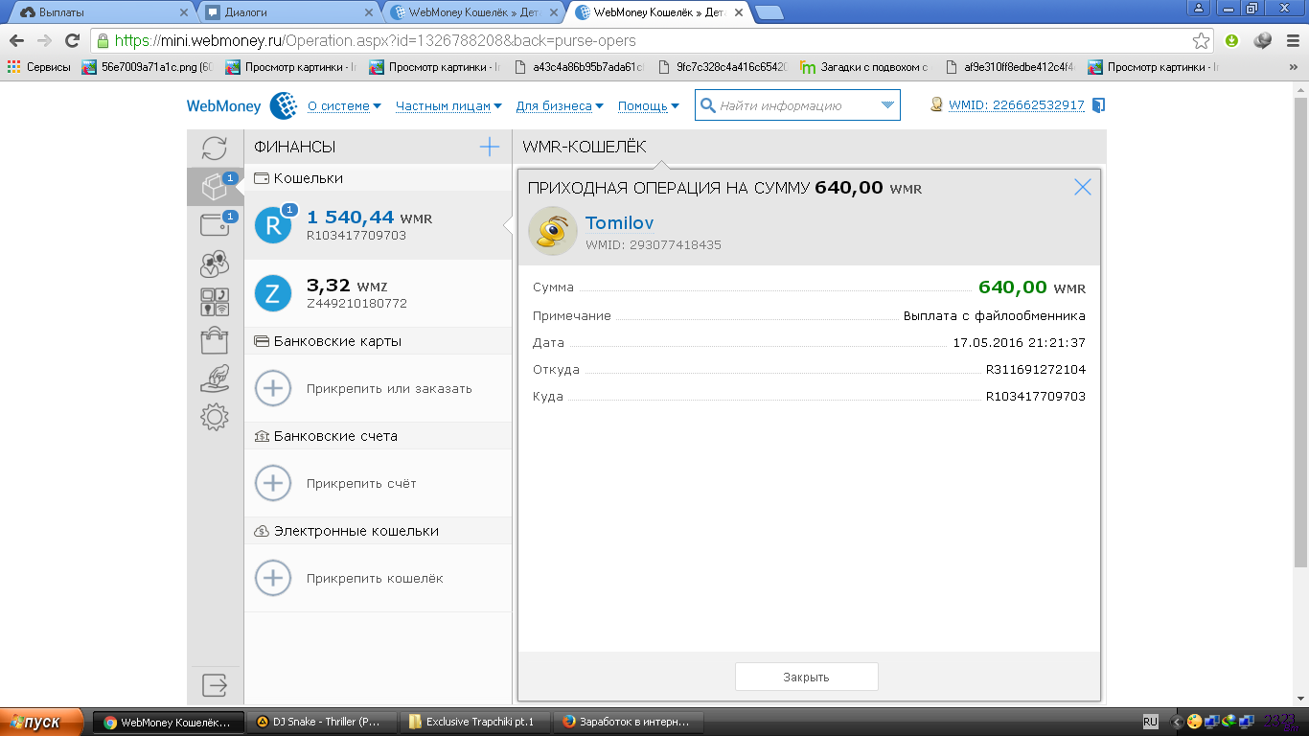This screenshot has height=736, width=1309.
Task: Click the WebMoney globe logo
Action: click(283, 105)
